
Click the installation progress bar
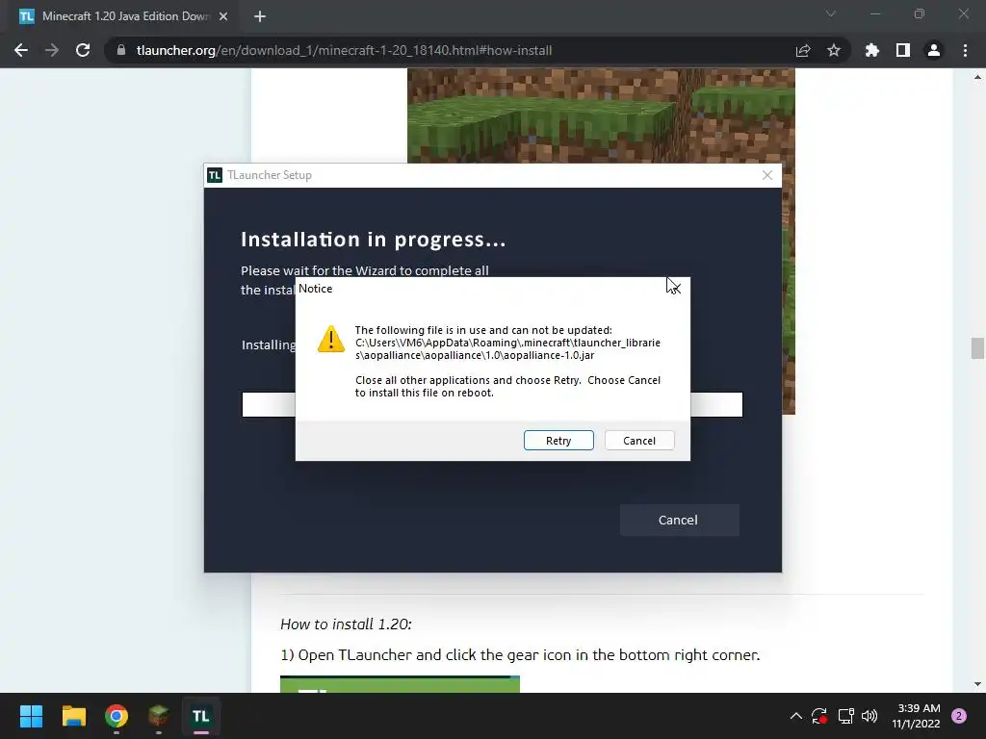492,405
